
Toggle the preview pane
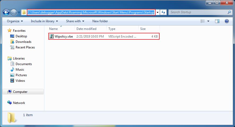217,21
